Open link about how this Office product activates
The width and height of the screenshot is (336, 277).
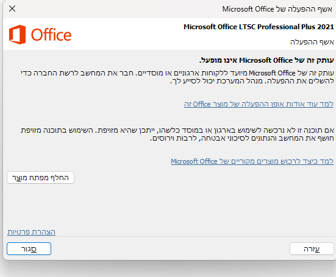pos(259,104)
